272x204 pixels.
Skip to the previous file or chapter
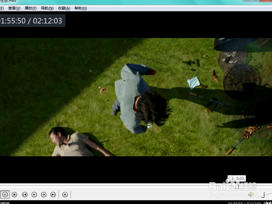[x=25, y=195]
